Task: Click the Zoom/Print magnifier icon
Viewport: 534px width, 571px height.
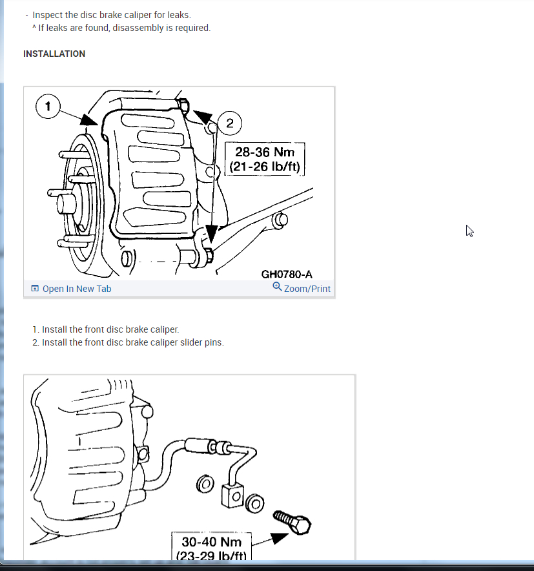Action: coord(278,287)
